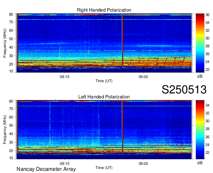Click the "Nancay Decameter Array" caption
The width and height of the screenshot is (213, 173).
coord(46,169)
